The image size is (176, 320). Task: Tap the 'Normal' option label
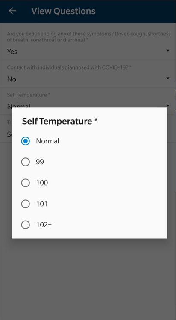[47, 141]
